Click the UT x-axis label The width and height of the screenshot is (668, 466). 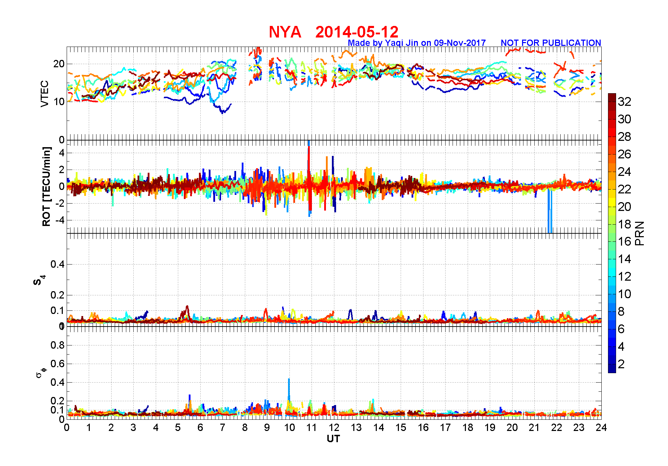point(334,439)
